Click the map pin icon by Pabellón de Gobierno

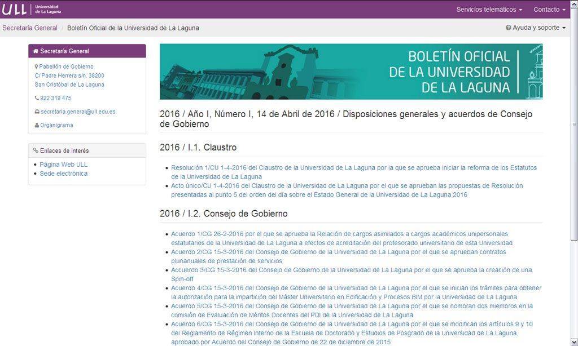(37, 67)
